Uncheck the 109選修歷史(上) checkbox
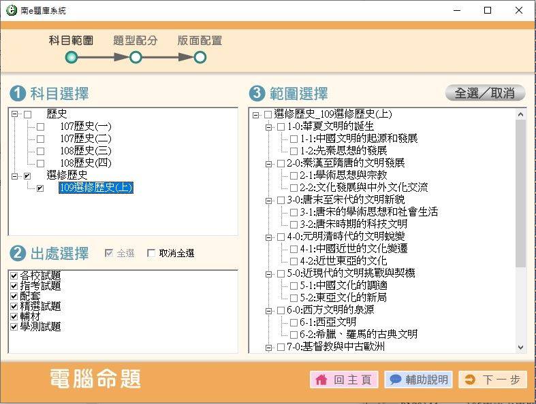 click(40, 188)
